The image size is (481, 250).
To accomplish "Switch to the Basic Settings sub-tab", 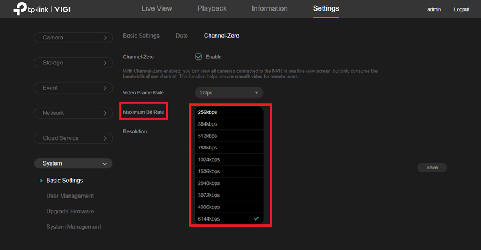I will point(141,36).
